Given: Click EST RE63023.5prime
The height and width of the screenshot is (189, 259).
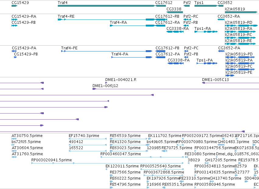Looking at the screenshot, I should point(129,151).
